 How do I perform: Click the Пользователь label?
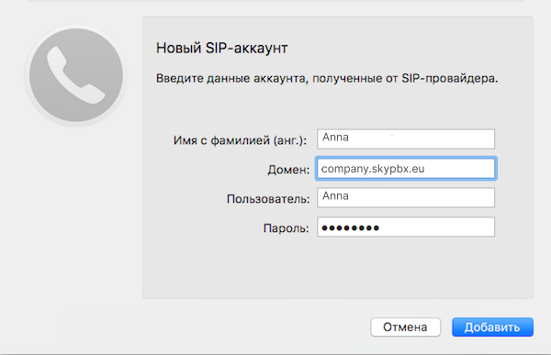[x=268, y=199]
